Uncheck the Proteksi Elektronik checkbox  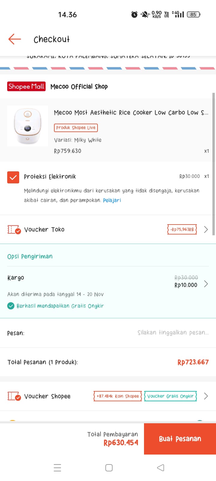pyautogui.click(x=13, y=177)
